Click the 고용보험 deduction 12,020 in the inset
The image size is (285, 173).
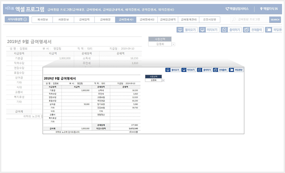tap(135, 97)
